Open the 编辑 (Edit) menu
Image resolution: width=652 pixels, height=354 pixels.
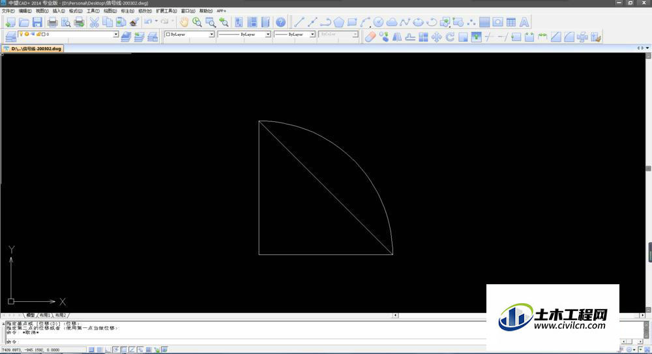pos(25,11)
